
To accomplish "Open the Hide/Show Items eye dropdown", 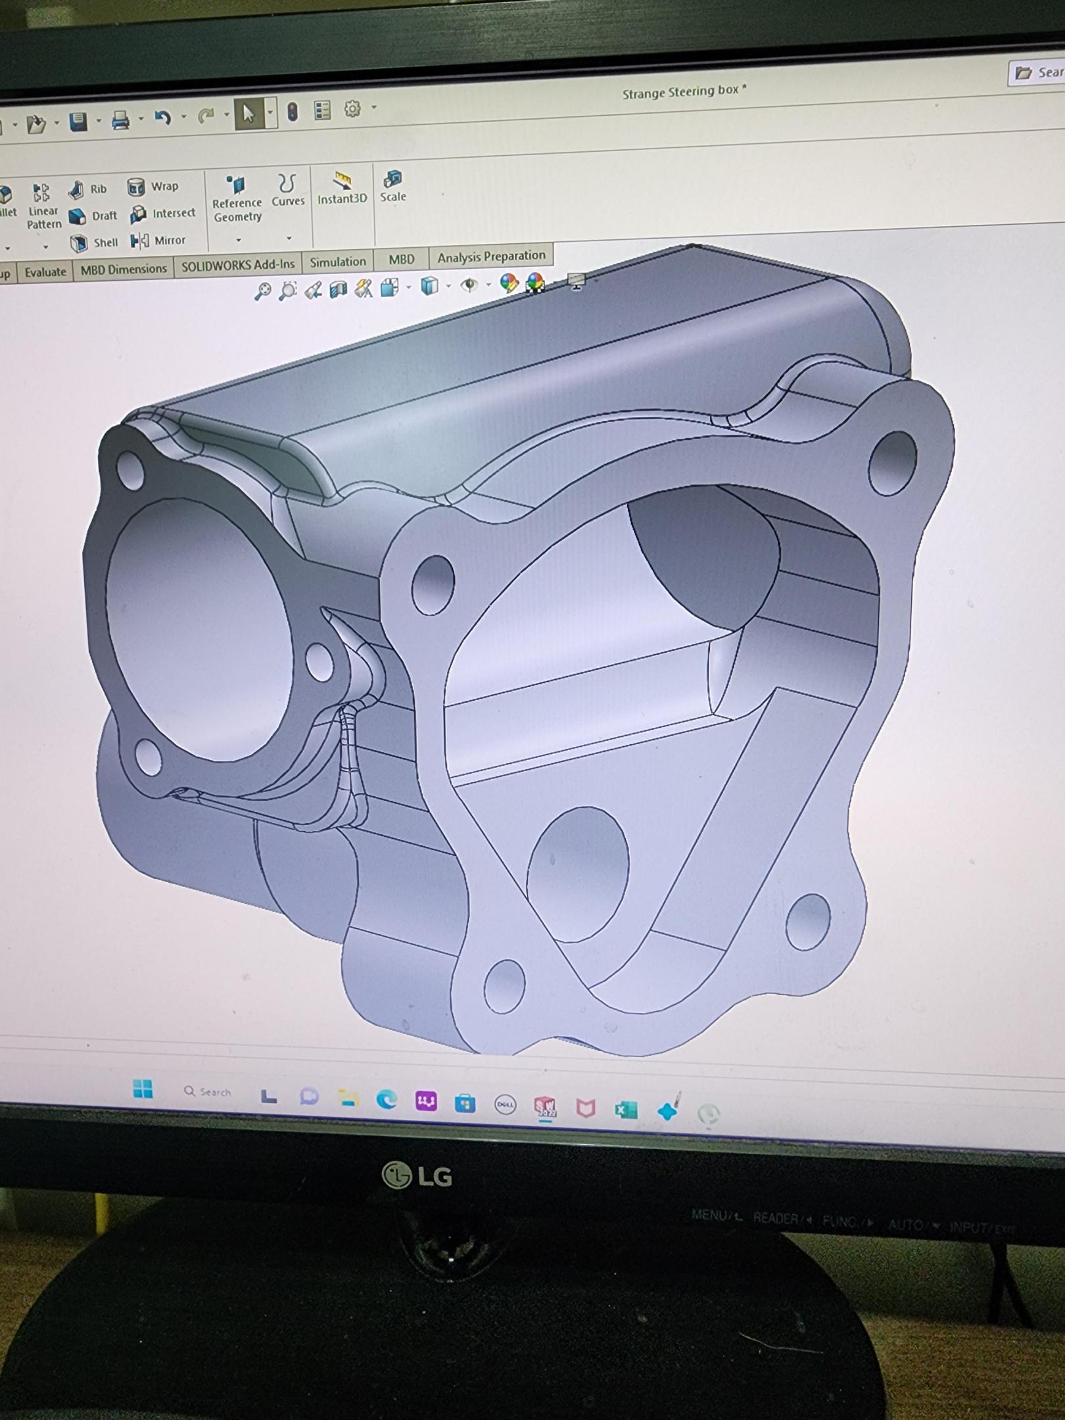I will (x=488, y=285).
